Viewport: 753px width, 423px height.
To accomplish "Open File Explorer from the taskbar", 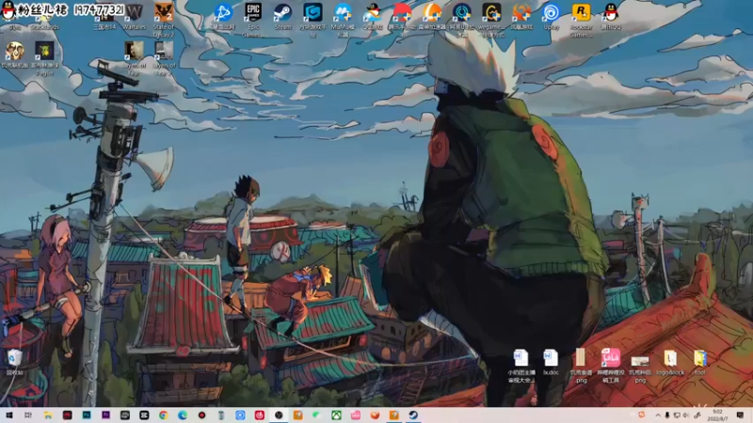I will coord(48,415).
